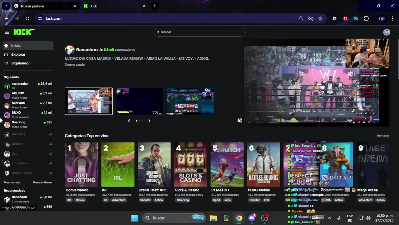Close the Nueva pestaña tab

coord(75,6)
